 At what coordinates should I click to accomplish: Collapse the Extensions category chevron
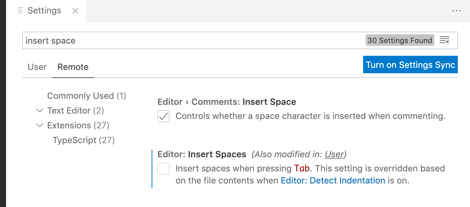pos(39,125)
